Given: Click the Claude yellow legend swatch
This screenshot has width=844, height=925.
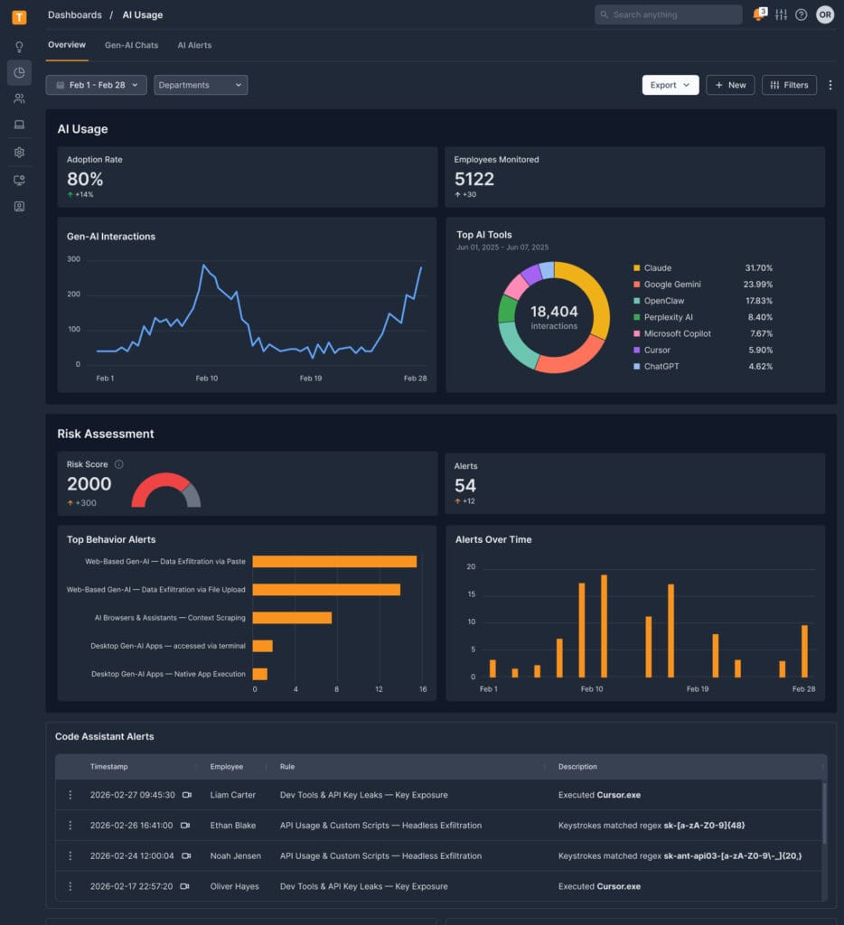Looking at the screenshot, I should (x=636, y=268).
